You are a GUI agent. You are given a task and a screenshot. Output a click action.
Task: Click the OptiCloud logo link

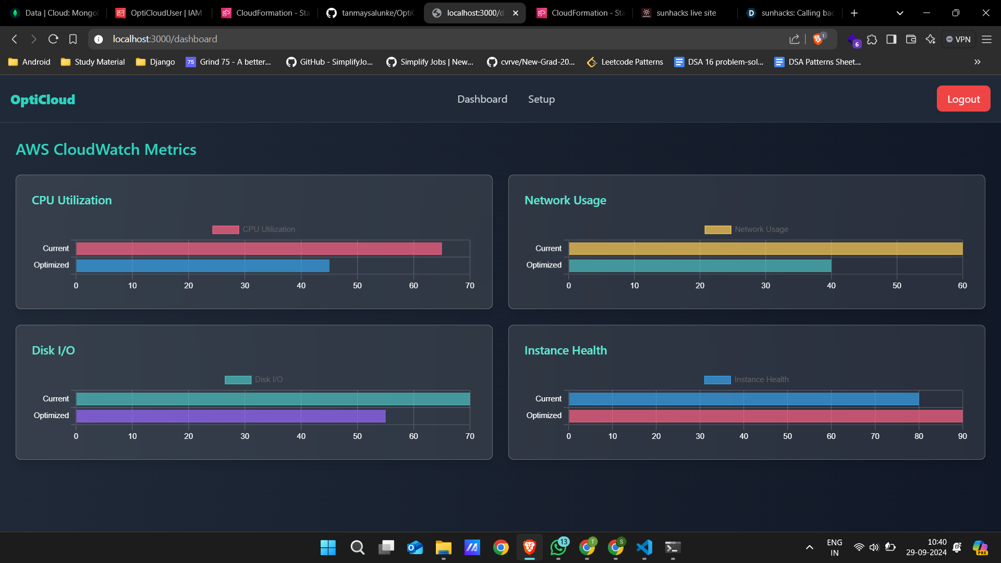click(x=43, y=100)
